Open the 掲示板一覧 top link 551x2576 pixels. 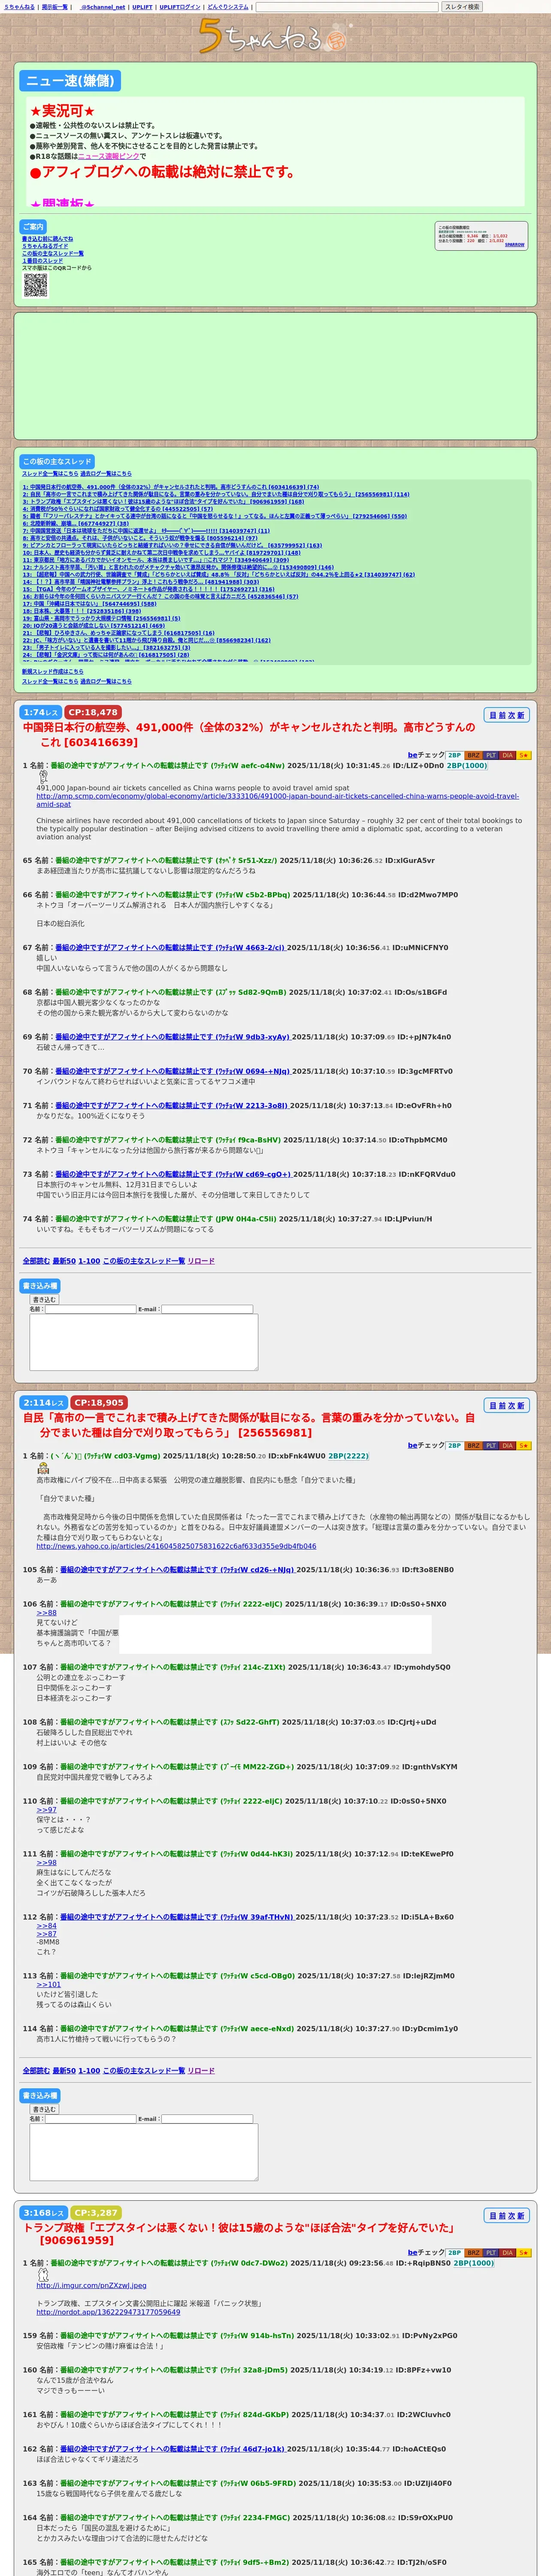(55, 7)
